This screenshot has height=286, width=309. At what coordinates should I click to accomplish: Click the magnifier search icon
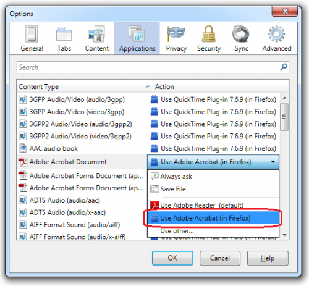284,67
